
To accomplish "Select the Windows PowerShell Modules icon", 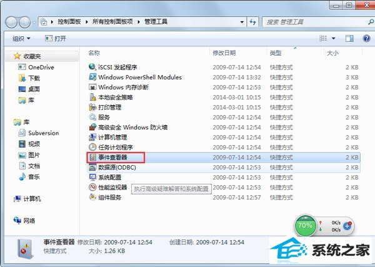I will pyautogui.click(x=92, y=77).
